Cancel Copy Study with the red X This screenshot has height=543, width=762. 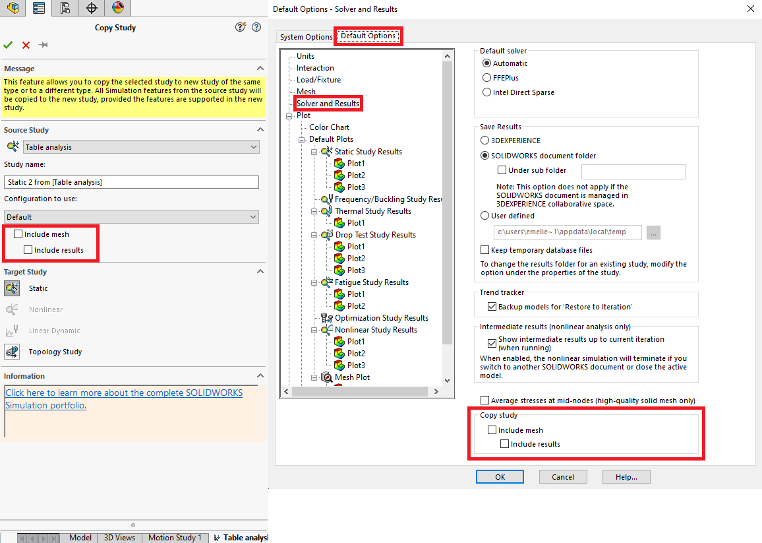click(x=26, y=45)
